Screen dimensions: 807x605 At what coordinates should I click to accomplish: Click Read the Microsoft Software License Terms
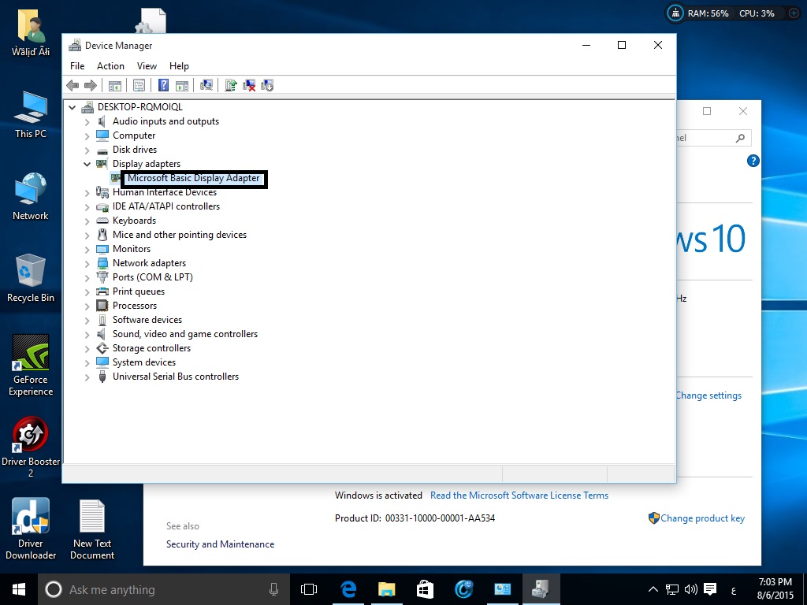click(x=519, y=496)
